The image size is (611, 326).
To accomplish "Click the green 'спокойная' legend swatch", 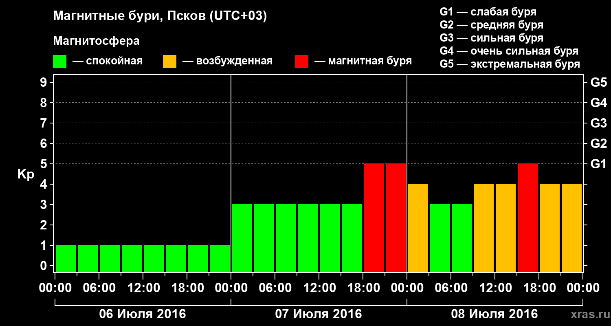I will [x=59, y=62].
